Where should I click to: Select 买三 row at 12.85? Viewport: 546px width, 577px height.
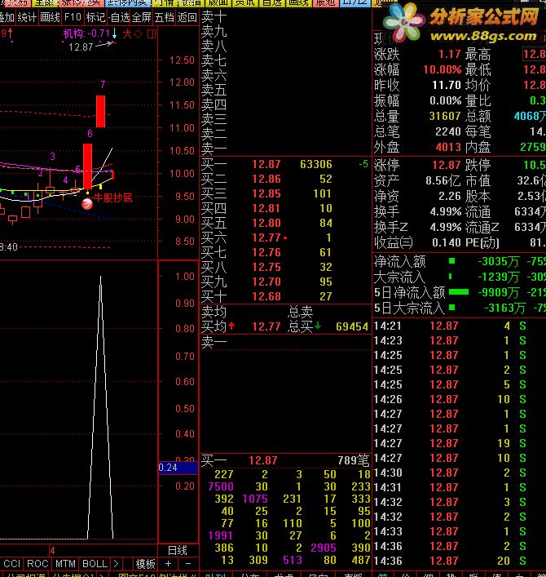[x=285, y=193]
